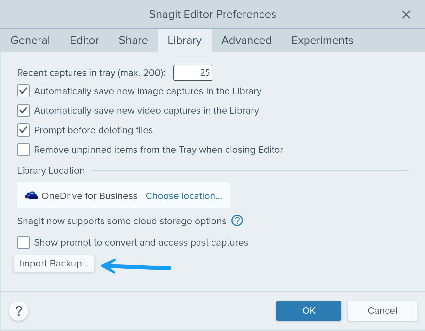Open the Advanced tab
The width and height of the screenshot is (425, 331).
pos(246,40)
